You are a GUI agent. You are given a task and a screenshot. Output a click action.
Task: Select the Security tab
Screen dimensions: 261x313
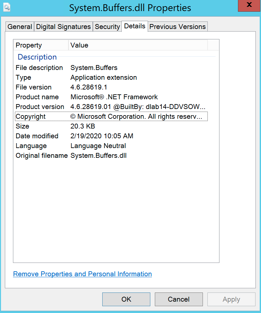[107, 26]
